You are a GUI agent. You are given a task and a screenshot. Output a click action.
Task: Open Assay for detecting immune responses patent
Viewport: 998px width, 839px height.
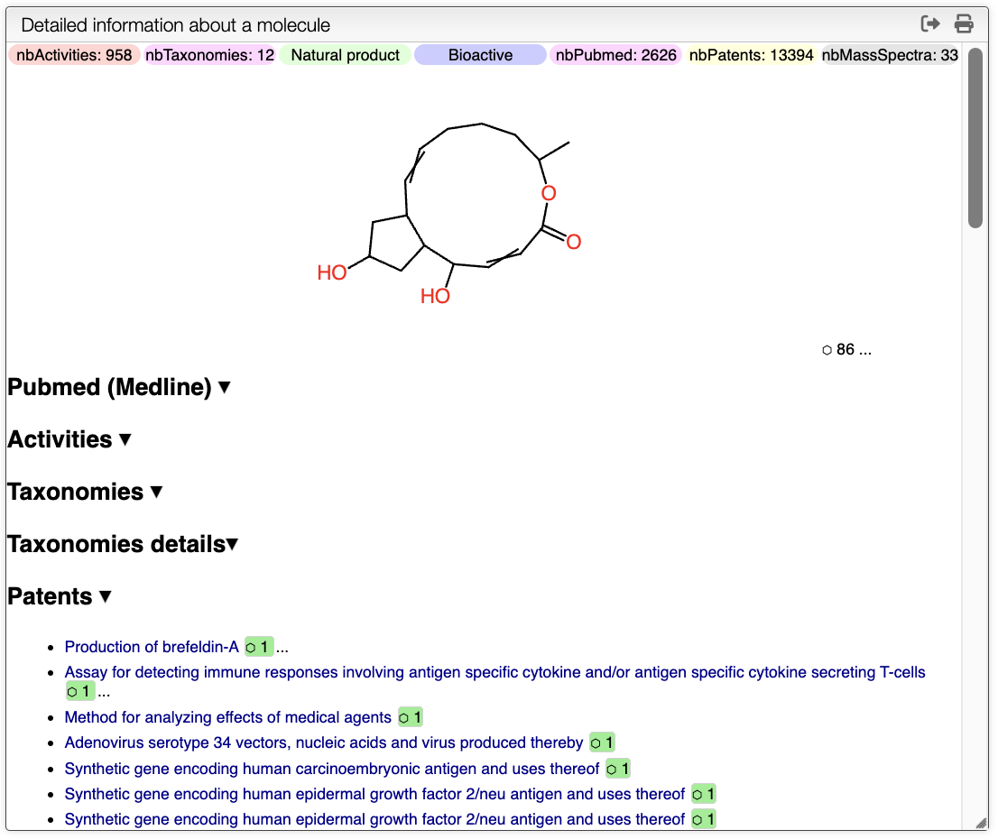pos(494,672)
